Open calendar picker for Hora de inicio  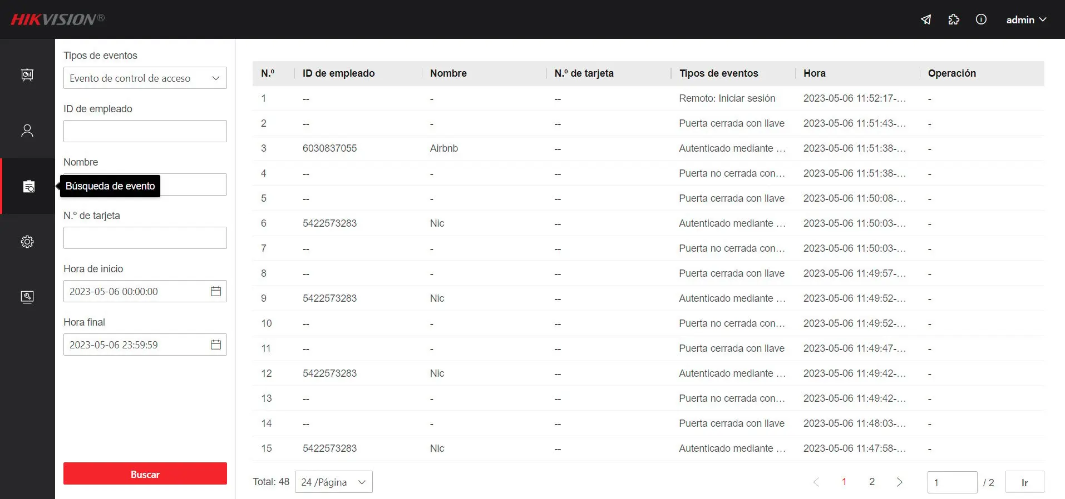216,291
